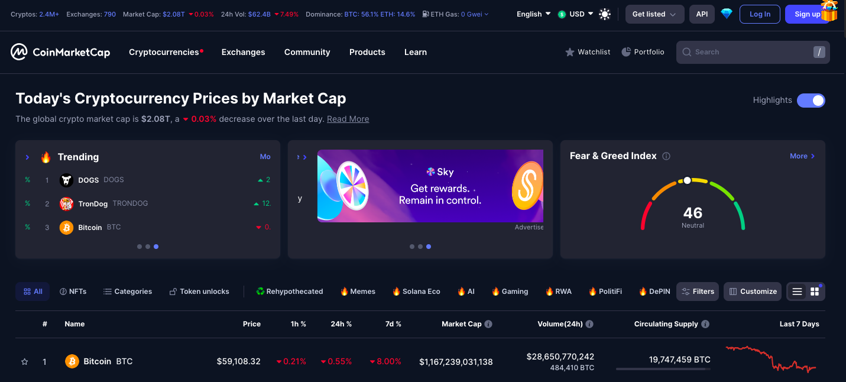Click the TronDog coin icon
Image resolution: width=846 pixels, height=382 pixels.
click(x=67, y=203)
